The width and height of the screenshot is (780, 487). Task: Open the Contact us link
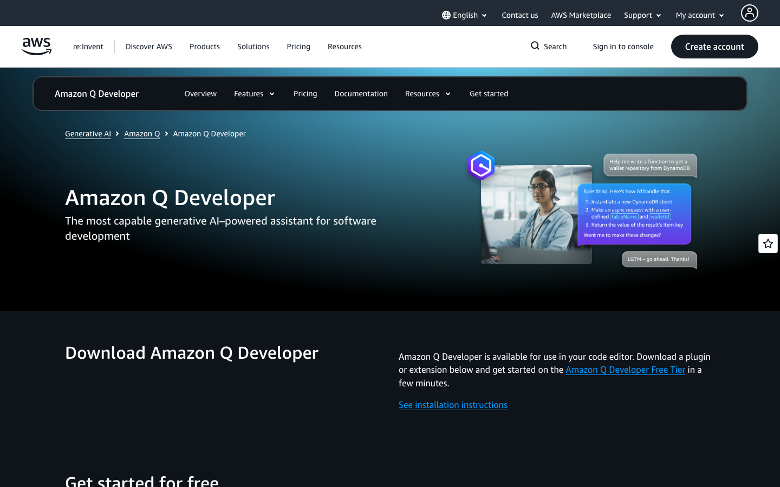tap(520, 15)
